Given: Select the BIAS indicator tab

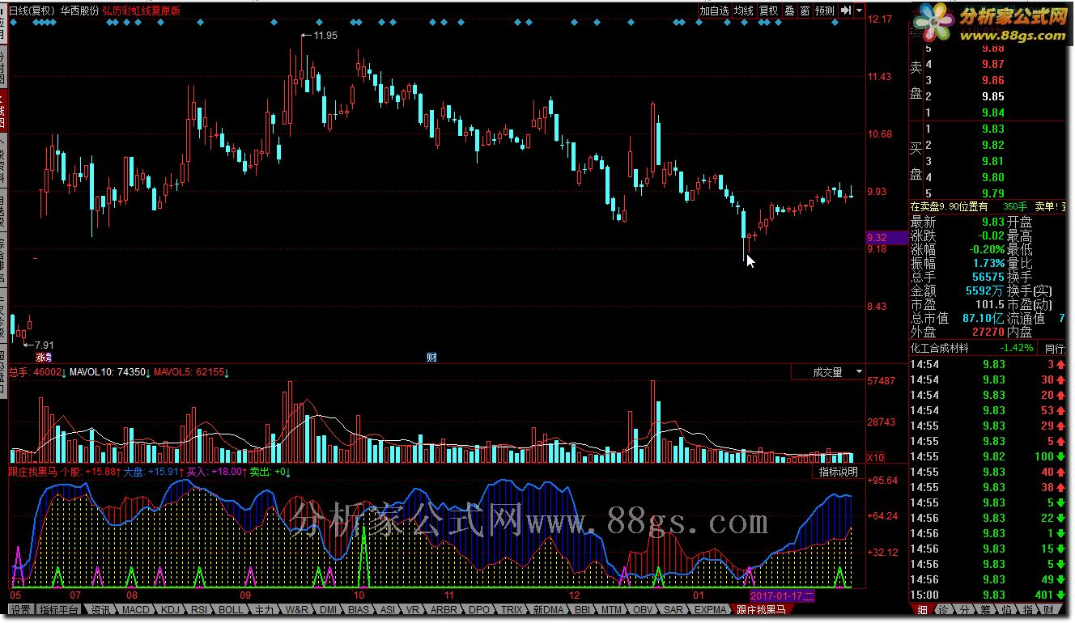Looking at the screenshot, I should tap(359, 609).
